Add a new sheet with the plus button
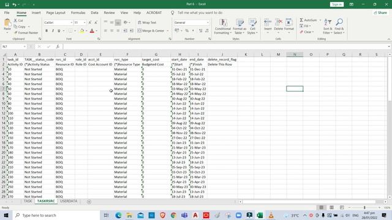Viewport: 392px width, 220px height. tap(89, 202)
